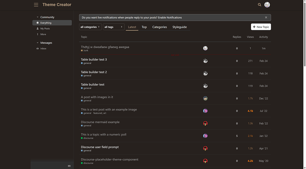
Task: Open the hamburger sidebar menu
Action: click(36, 5)
